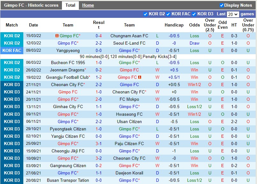Uncheck the KOR D2 league filter
This screenshot has height=184, width=257.
click(145, 14)
